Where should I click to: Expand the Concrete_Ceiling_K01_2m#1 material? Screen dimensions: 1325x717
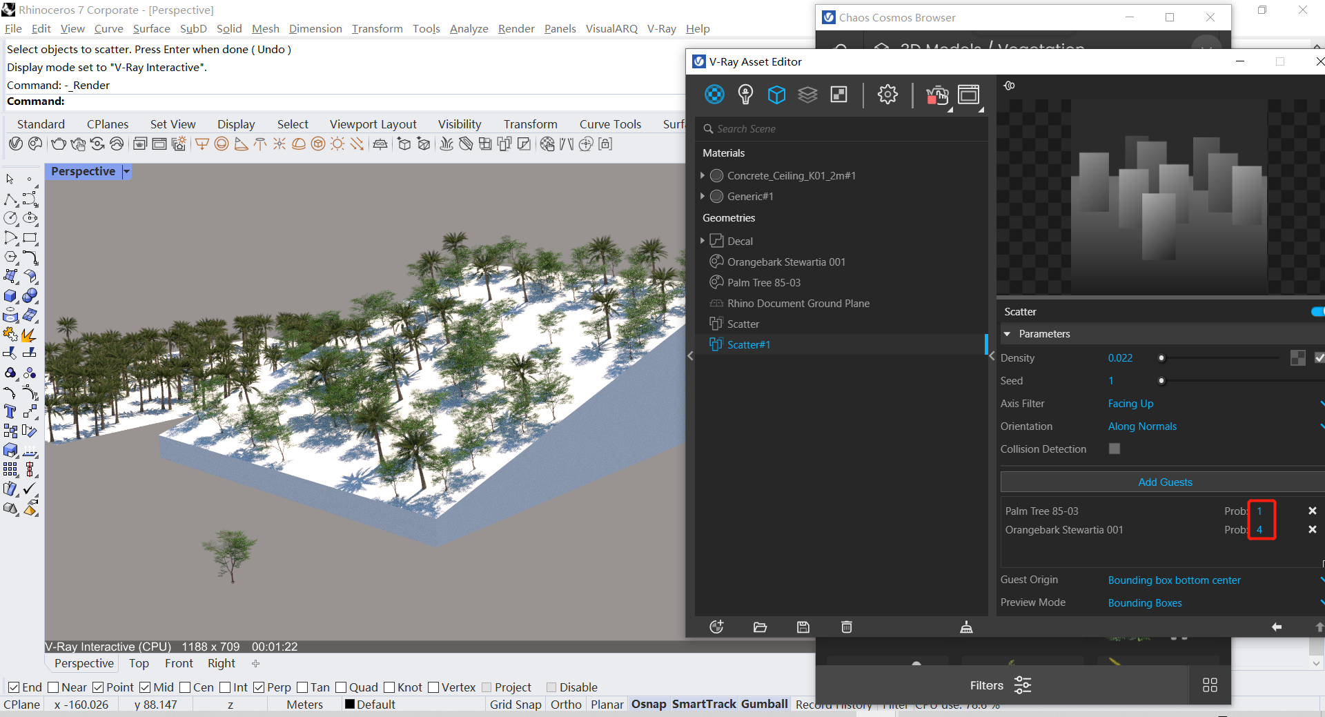click(703, 175)
